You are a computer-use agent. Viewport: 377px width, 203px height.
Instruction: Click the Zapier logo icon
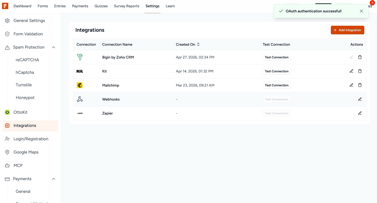tap(80, 113)
